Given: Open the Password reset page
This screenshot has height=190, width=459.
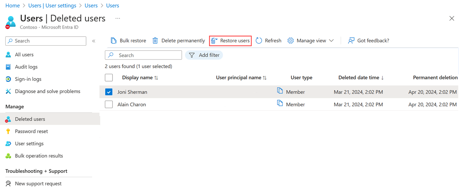Looking at the screenshot, I should (31, 131).
